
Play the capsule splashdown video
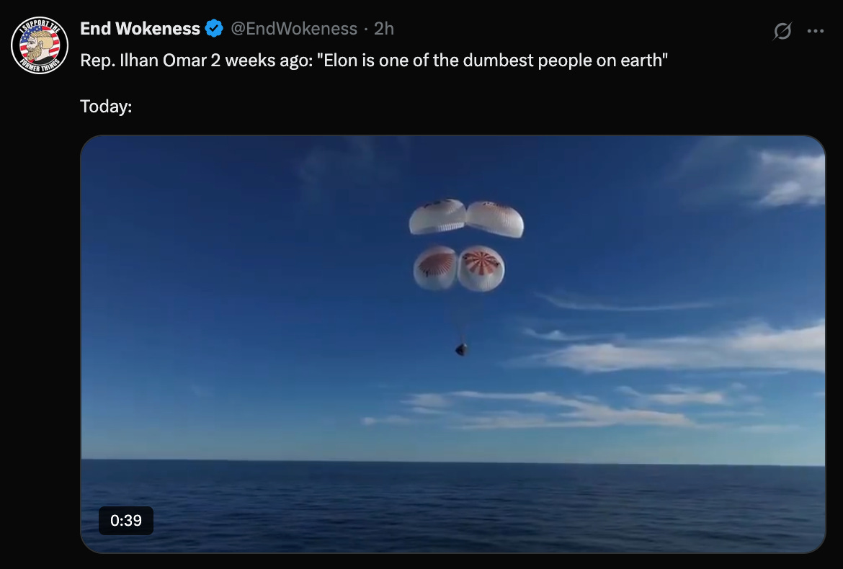tap(452, 344)
